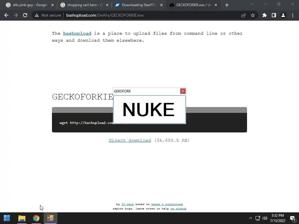Reload the bashupload page

25,15
